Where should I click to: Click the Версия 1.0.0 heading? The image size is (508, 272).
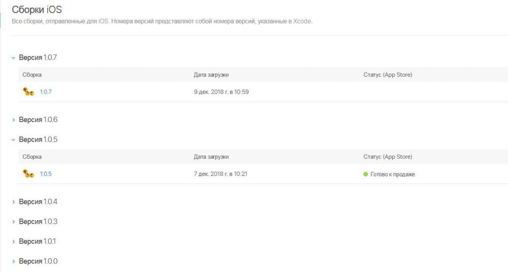pyautogui.click(x=38, y=261)
